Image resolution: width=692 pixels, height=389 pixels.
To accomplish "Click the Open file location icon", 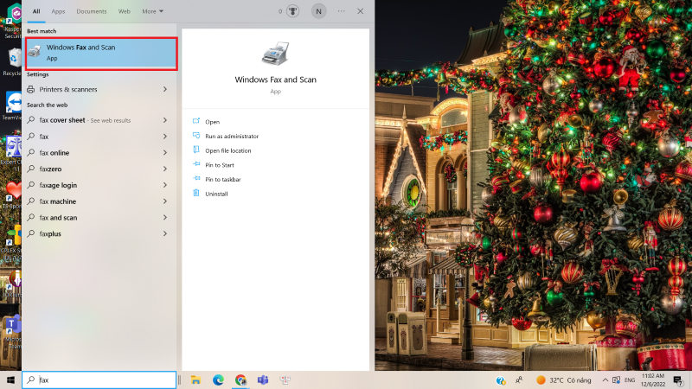I will coord(196,150).
